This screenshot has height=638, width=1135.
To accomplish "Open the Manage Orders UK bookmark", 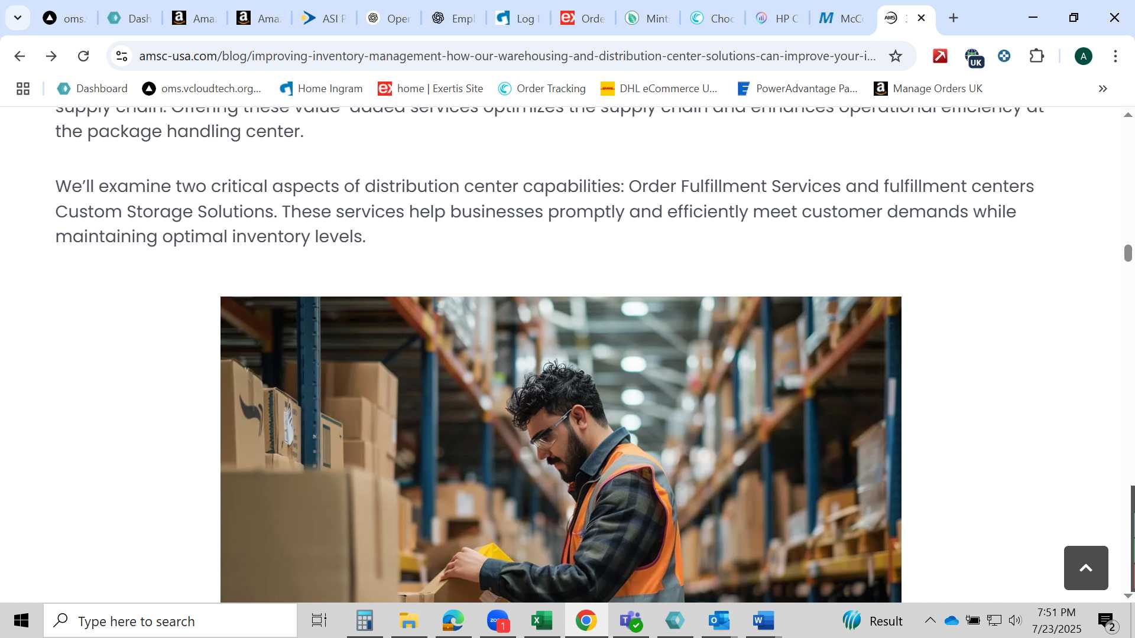I will (928, 89).
